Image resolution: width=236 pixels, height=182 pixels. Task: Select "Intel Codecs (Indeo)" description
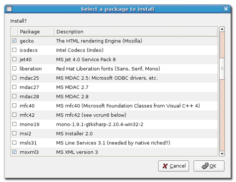click(80, 50)
